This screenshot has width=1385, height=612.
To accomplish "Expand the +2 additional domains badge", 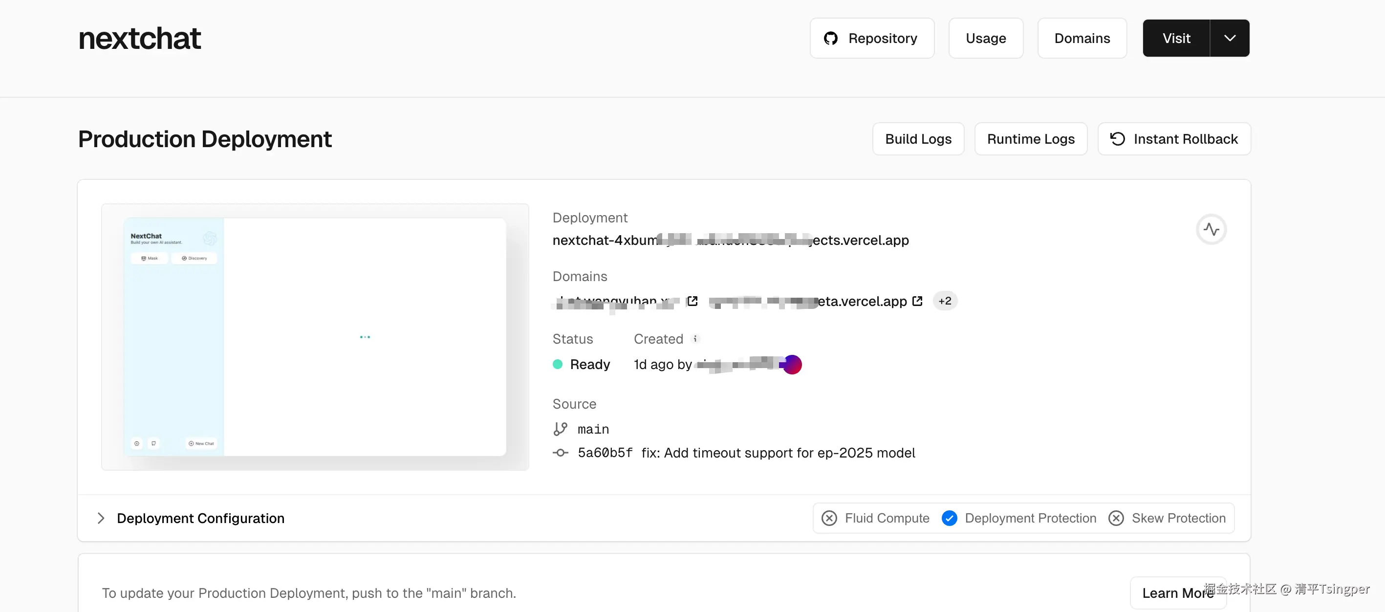I will pyautogui.click(x=945, y=301).
